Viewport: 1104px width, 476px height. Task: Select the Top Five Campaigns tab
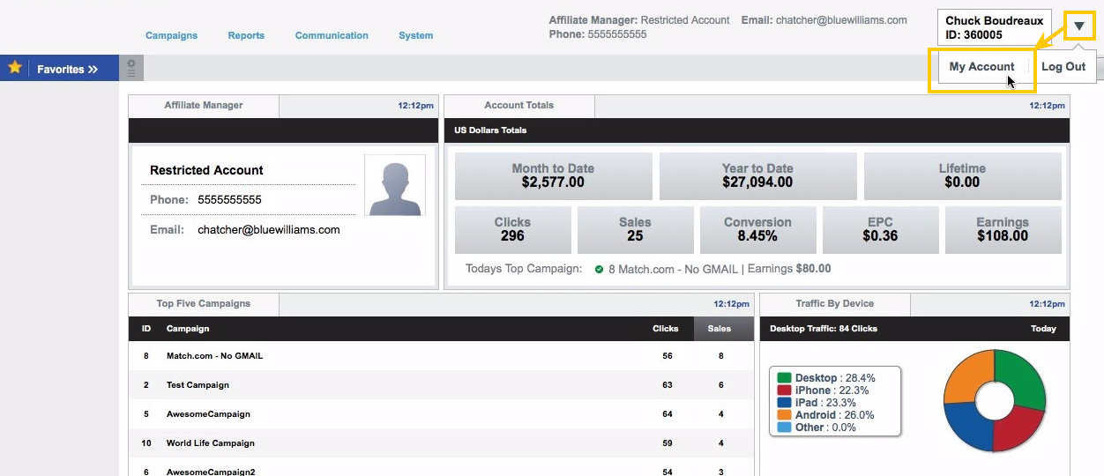204,304
